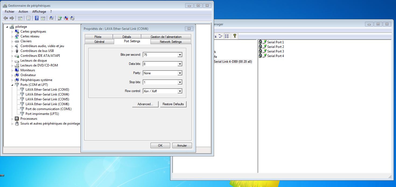This screenshot has height=187, width=396.
Task: Click the Scan for hardware changes toolbar icon
Action: tap(51, 18)
